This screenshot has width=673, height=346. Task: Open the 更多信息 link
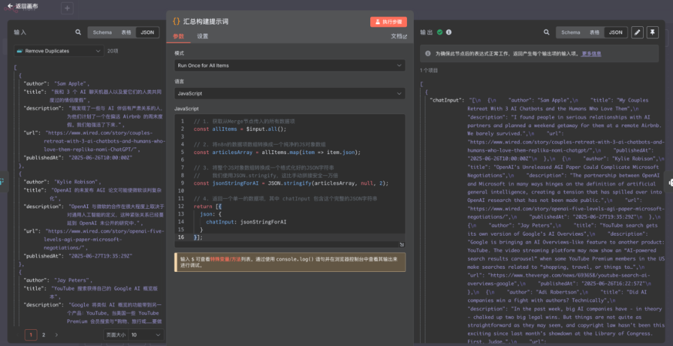coord(591,54)
